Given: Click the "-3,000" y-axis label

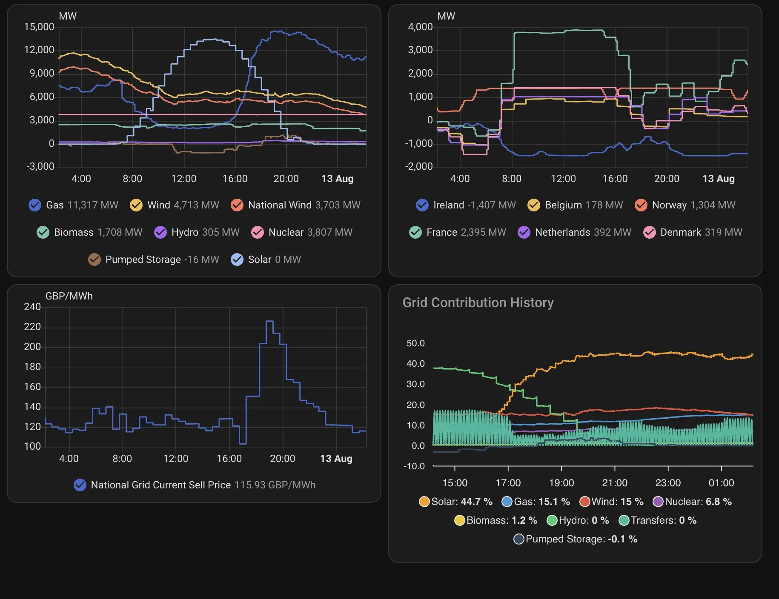Looking at the screenshot, I should pyautogui.click(x=40, y=166).
